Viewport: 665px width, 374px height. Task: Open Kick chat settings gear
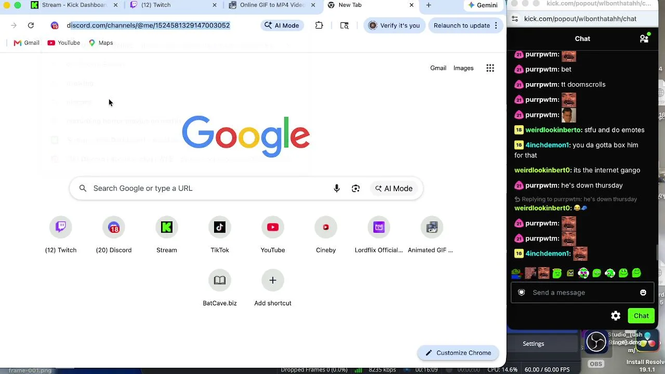(616, 316)
